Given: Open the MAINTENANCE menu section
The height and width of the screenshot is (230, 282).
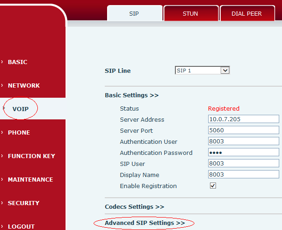Looking at the screenshot, I should (x=30, y=180).
